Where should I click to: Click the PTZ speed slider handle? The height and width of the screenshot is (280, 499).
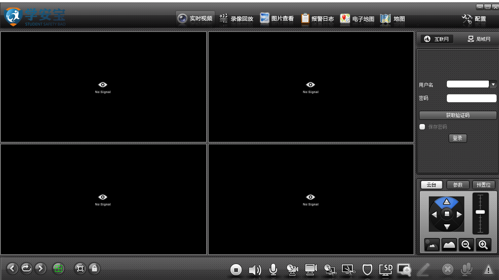tap(480, 212)
